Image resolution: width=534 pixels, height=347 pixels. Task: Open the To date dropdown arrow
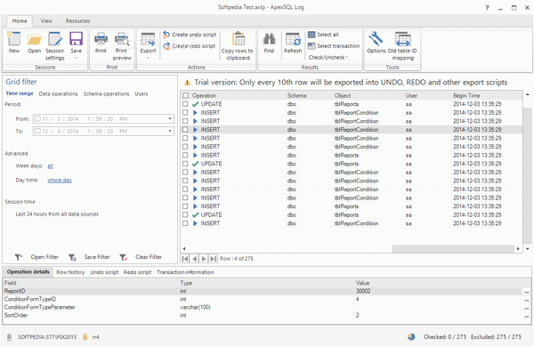point(170,131)
